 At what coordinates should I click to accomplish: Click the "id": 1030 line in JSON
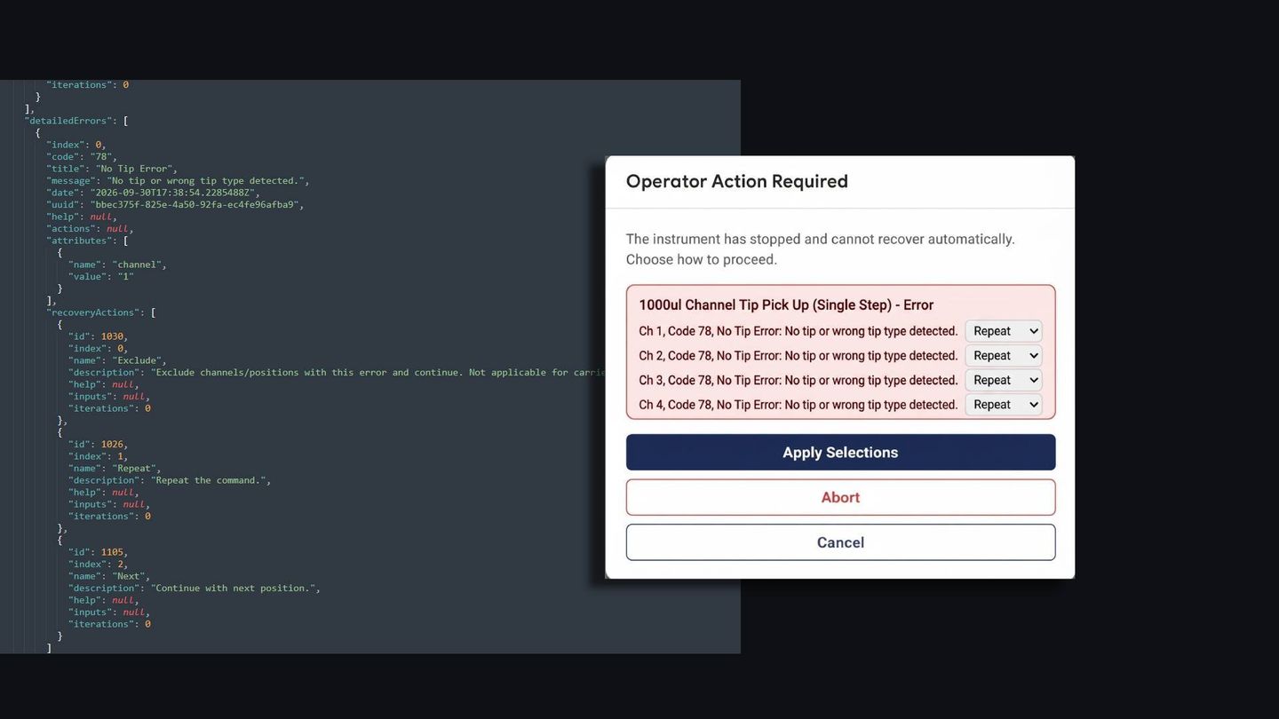(99, 336)
